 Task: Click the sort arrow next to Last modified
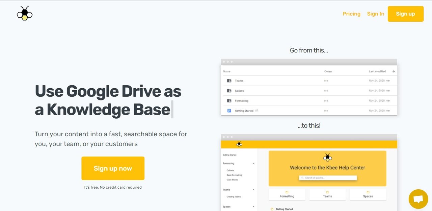point(394,71)
